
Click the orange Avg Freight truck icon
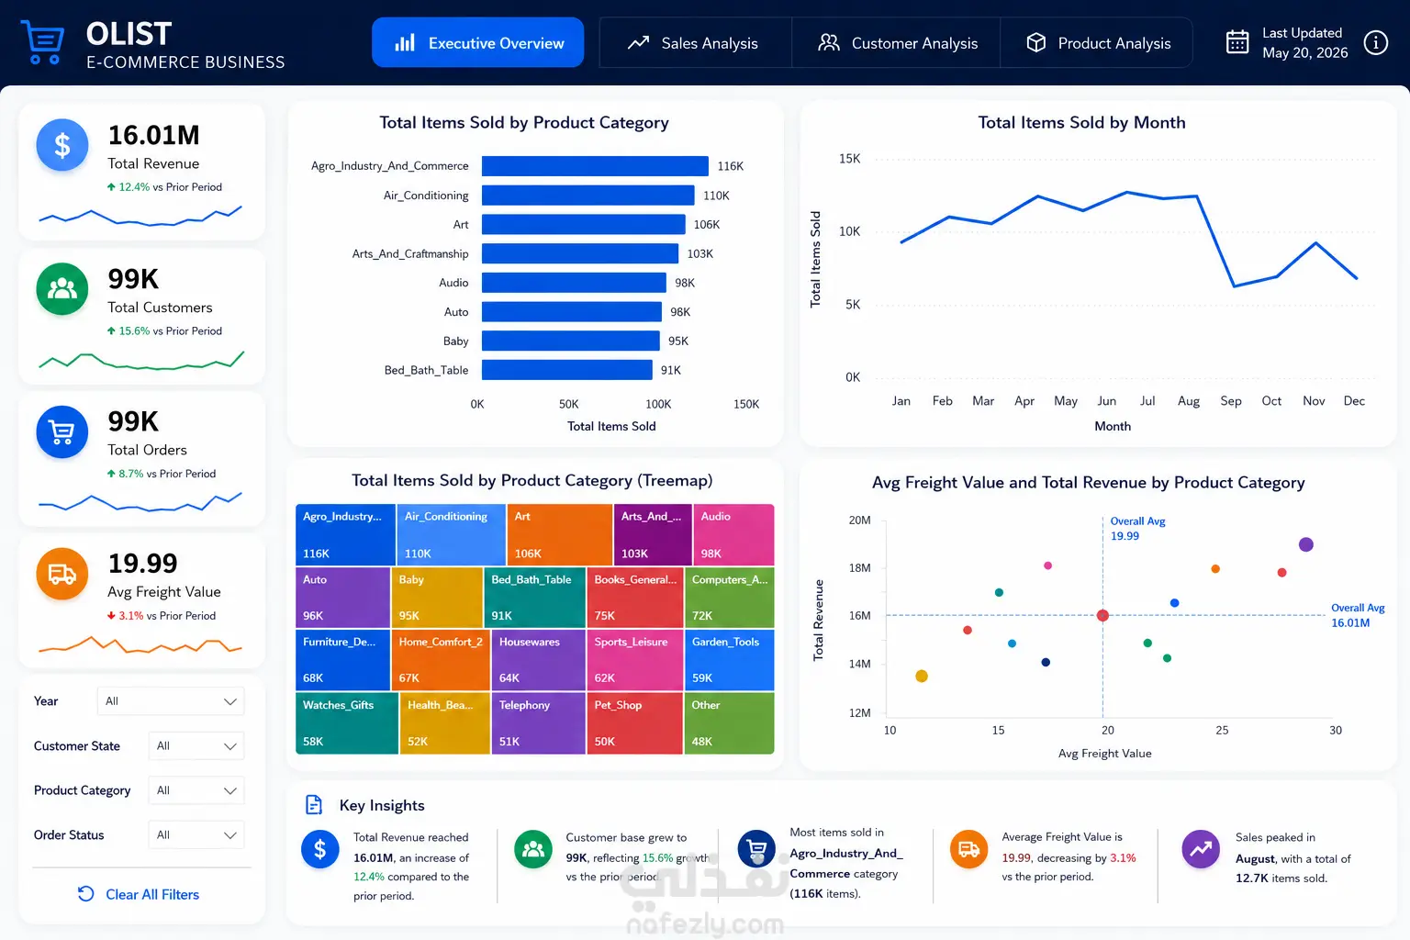click(x=62, y=574)
